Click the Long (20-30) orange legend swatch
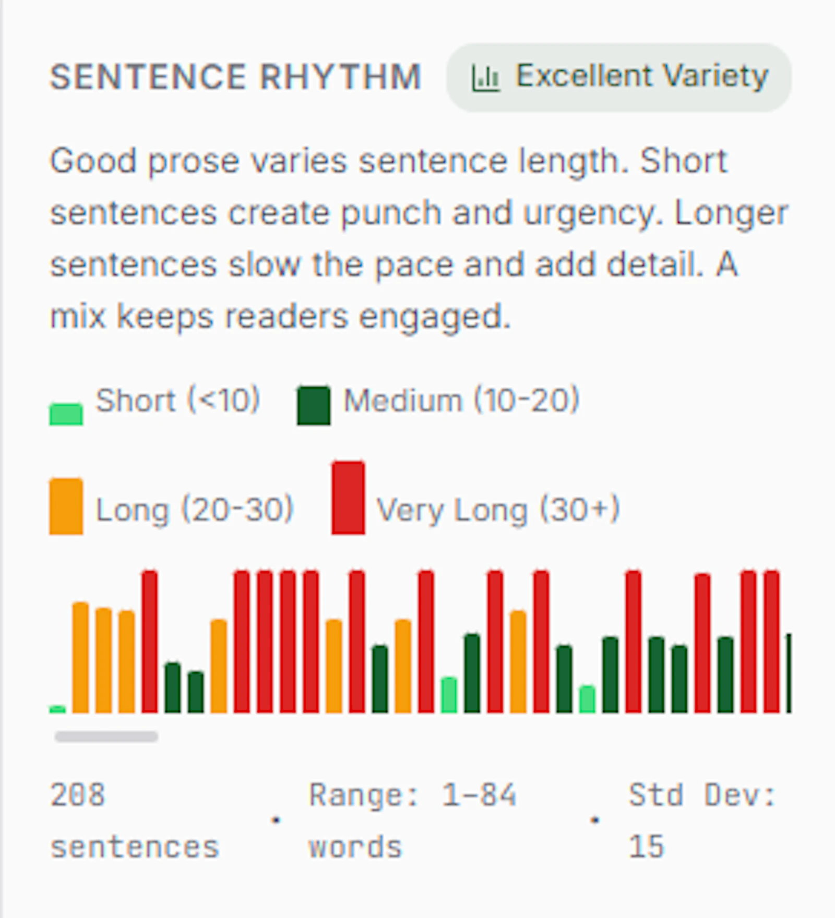This screenshot has width=835, height=918. click(66, 506)
